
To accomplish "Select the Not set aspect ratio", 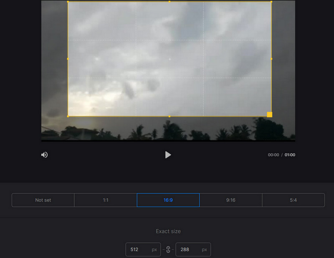I will 43,200.
